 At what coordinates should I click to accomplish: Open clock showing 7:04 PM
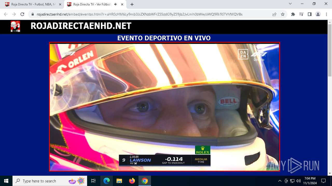coord(310,181)
